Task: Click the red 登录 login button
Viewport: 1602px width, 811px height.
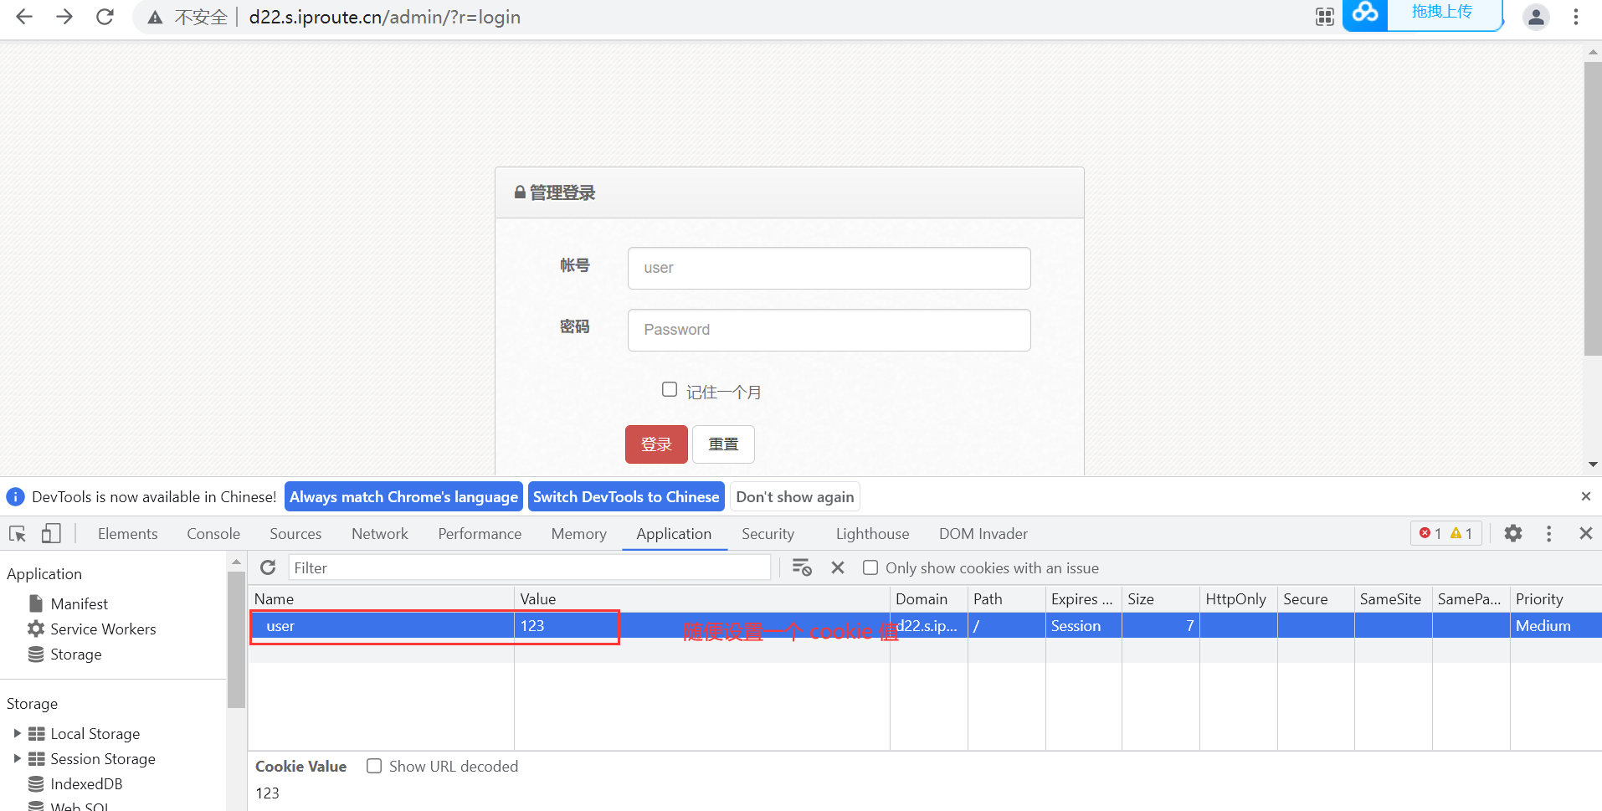Action: 655,444
